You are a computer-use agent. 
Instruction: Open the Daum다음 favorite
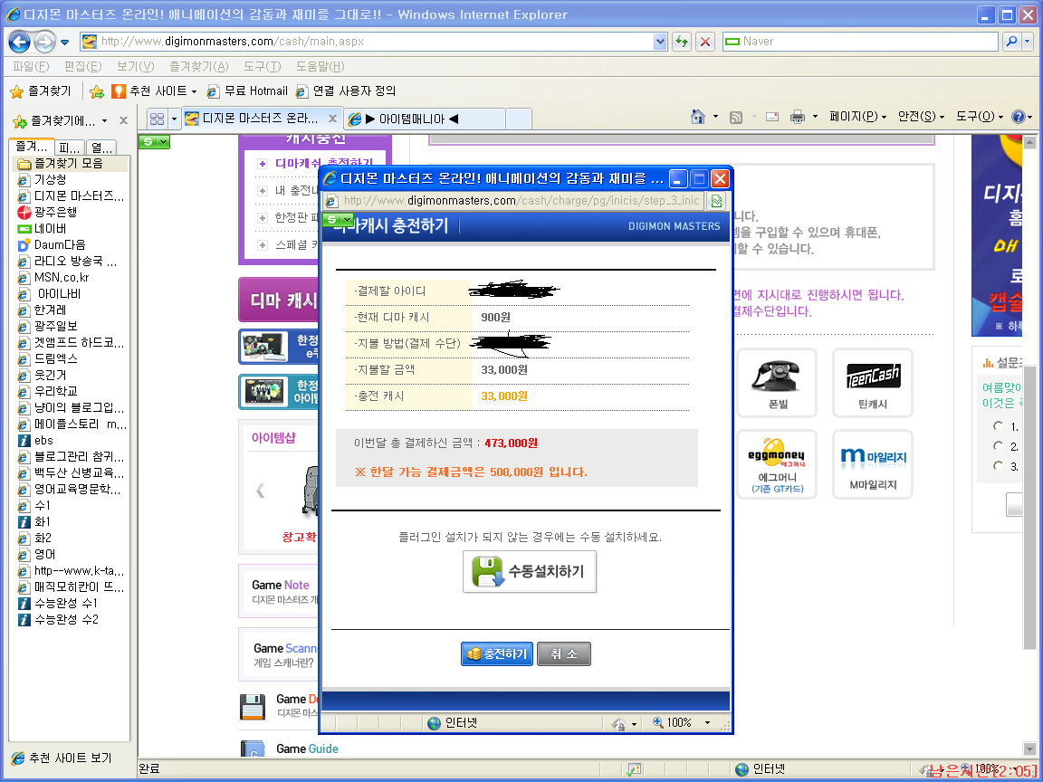point(52,244)
